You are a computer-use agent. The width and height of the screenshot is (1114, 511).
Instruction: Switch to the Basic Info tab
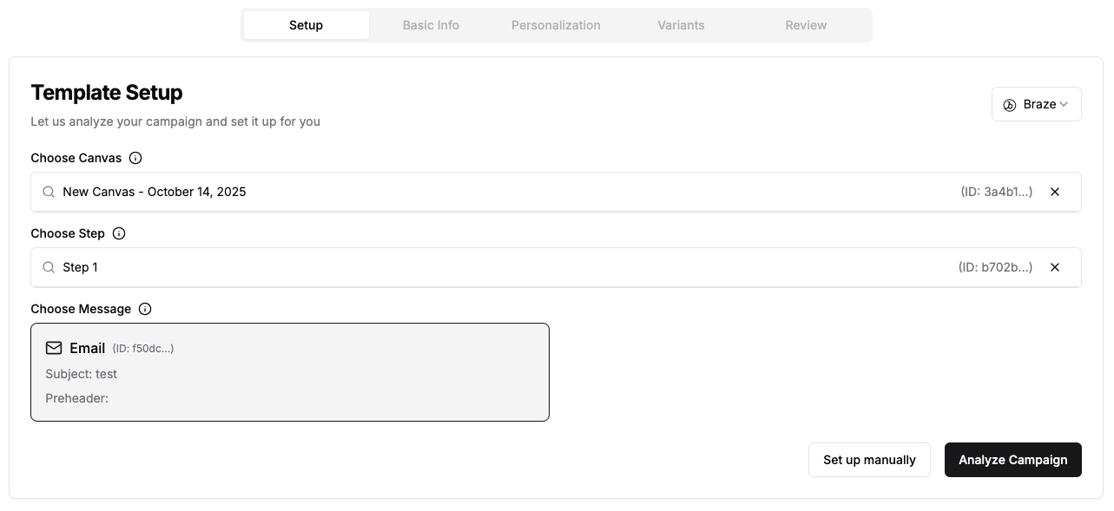431,25
